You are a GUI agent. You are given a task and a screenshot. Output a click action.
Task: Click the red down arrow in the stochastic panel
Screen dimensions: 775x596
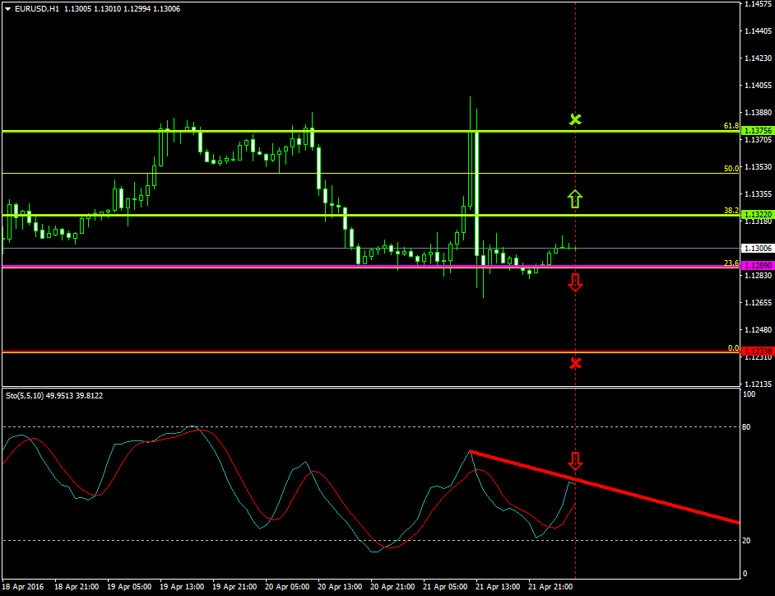(574, 462)
